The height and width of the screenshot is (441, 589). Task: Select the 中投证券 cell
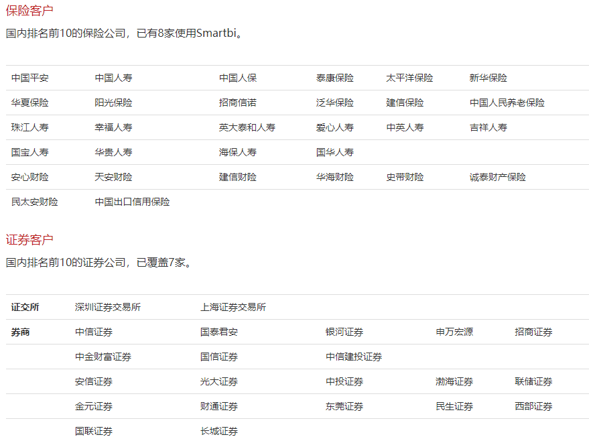(x=344, y=381)
